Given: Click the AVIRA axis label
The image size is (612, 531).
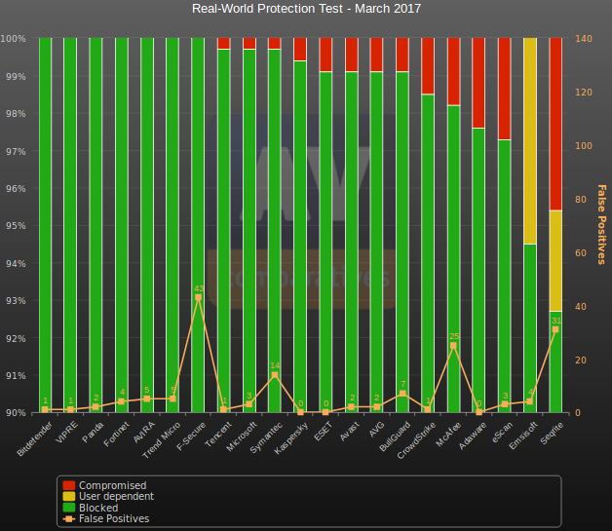Looking at the screenshot, I should (x=144, y=433).
